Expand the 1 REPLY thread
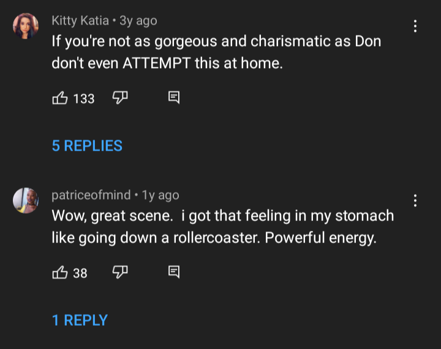 80,320
